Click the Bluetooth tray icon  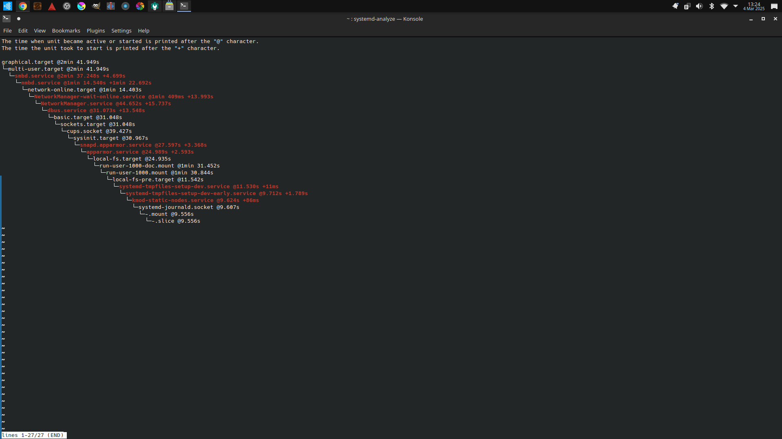(x=712, y=6)
